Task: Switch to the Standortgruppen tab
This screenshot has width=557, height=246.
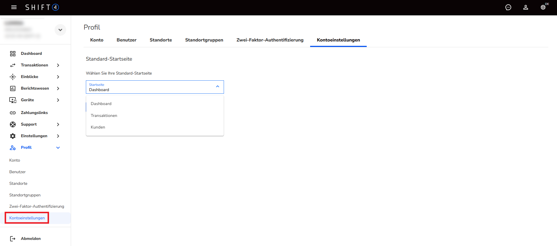Action: tap(204, 40)
